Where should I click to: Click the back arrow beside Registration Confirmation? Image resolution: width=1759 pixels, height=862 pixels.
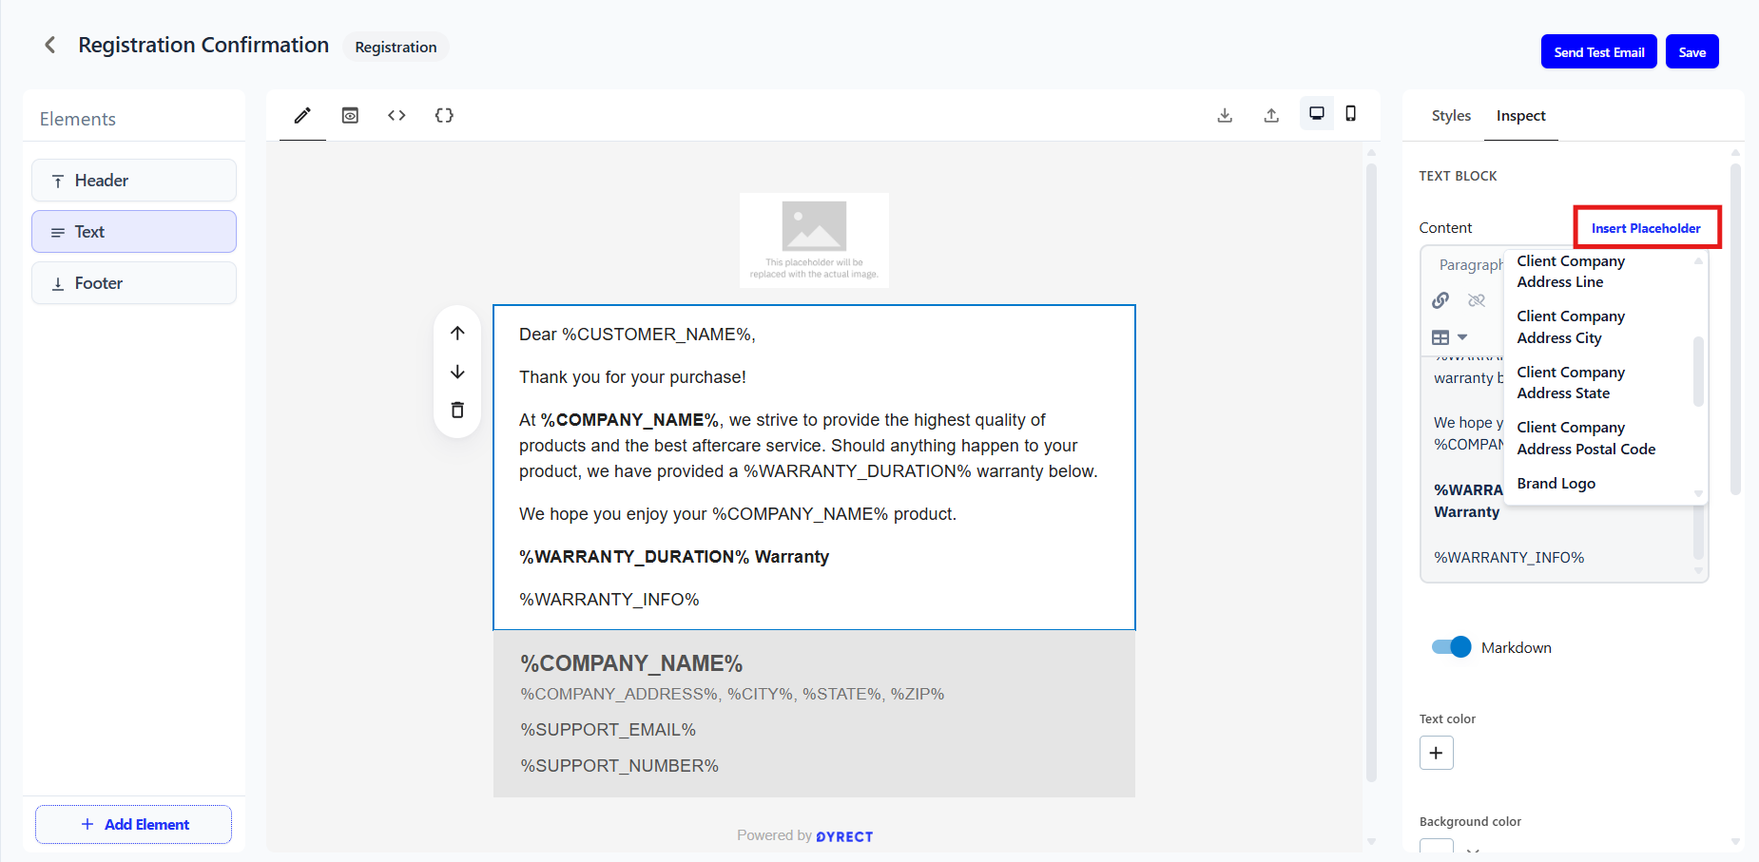pyautogui.click(x=50, y=46)
